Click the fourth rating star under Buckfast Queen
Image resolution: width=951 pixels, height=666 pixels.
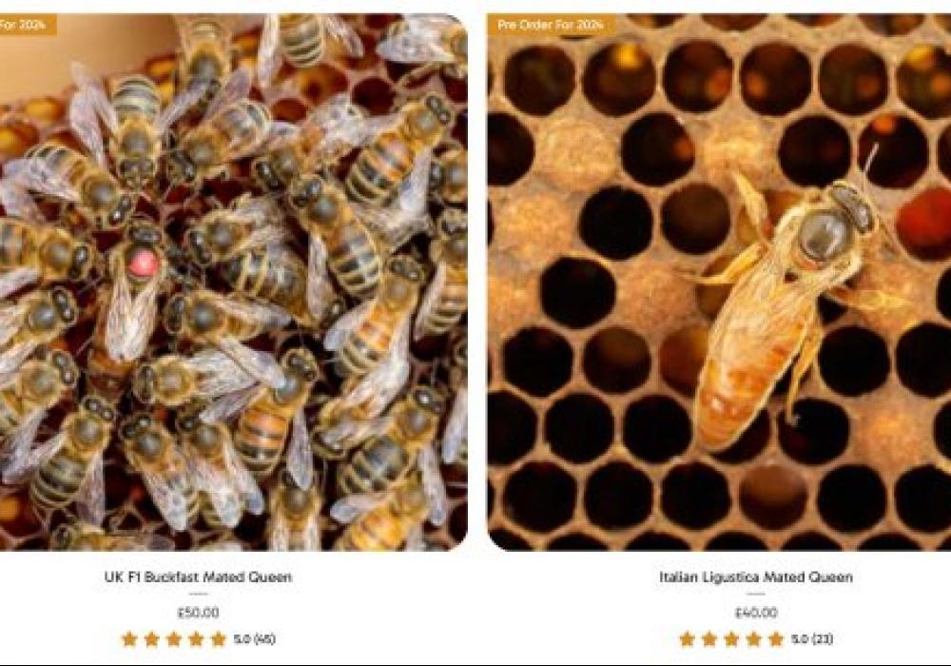(197, 638)
